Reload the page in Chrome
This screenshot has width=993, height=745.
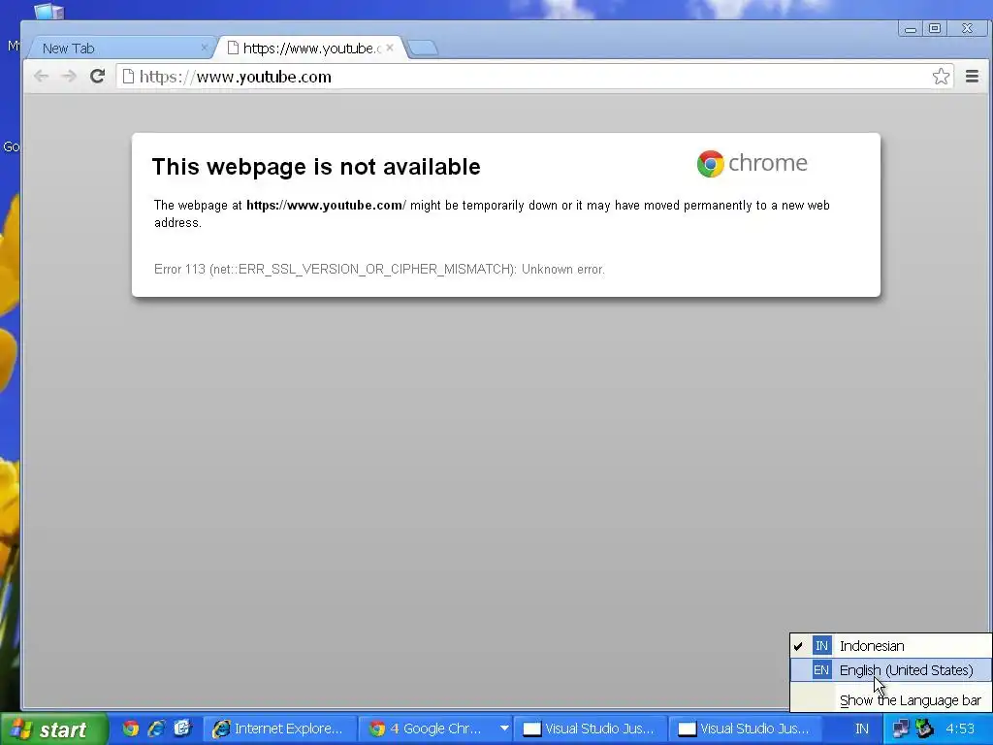(97, 77)
